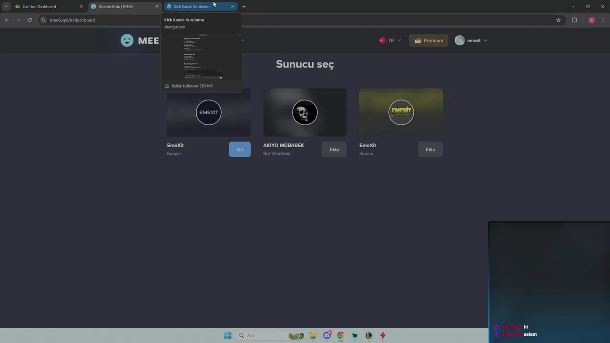
Task: Open the Chrome three-dot menu
Action: [x=603, y=20]
